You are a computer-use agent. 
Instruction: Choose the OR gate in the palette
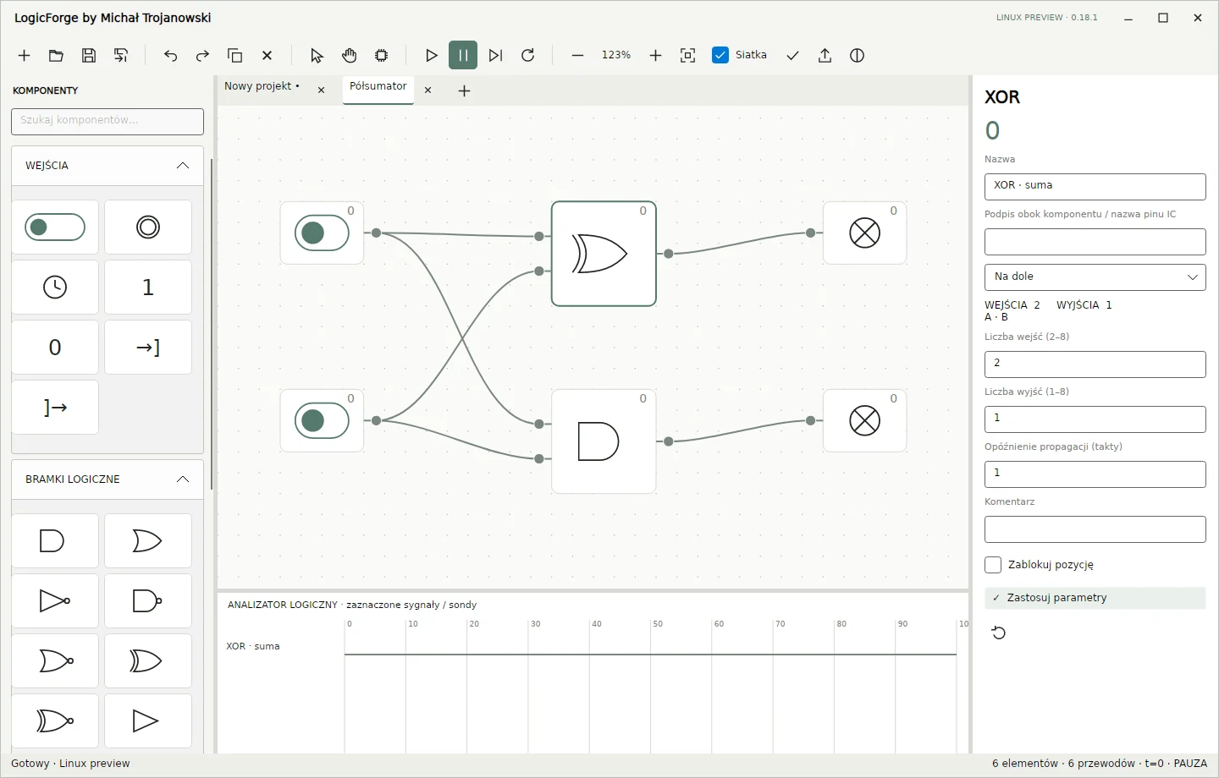point(148,541)
